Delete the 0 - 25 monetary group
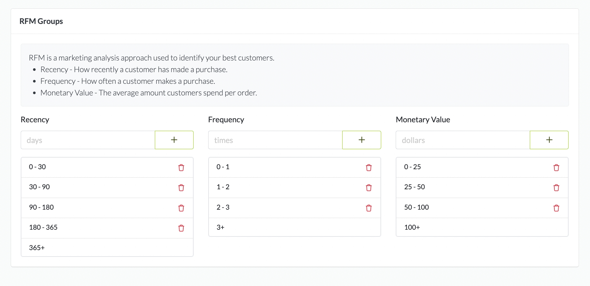This screenshot has width=590, height=286. 556,168
